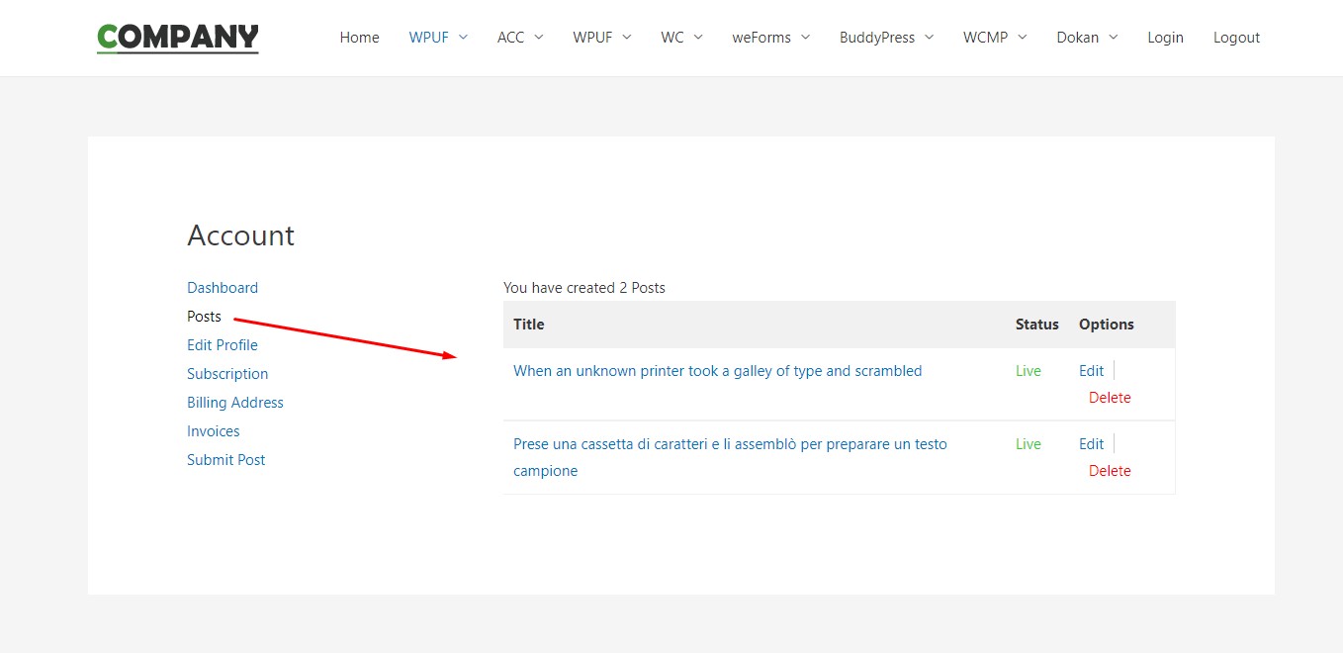Expand the blue highlighted WPUF menu chevron
Viewport: 1343px width, 653px height.
(463, 38)
